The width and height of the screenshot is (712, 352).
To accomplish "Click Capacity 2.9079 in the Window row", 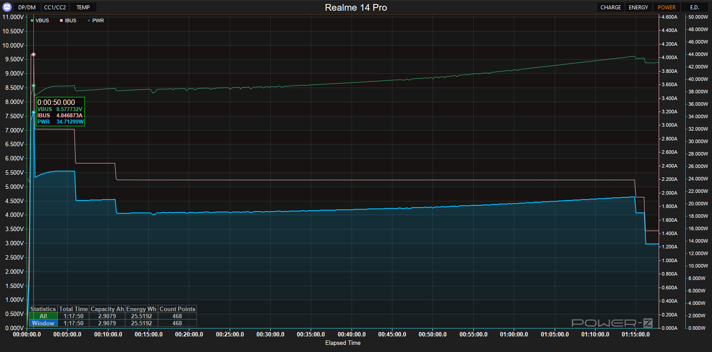I will click(x=107, y=324).
